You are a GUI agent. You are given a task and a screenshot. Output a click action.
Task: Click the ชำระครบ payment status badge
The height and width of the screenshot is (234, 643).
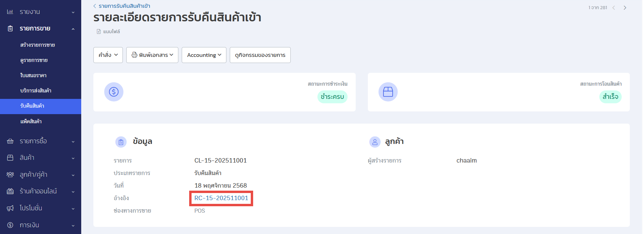pyautogui.click(x=332, y=97)
